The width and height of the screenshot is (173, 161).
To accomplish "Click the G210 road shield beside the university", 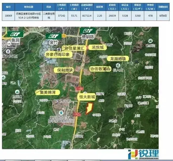I will click(77, 114).
